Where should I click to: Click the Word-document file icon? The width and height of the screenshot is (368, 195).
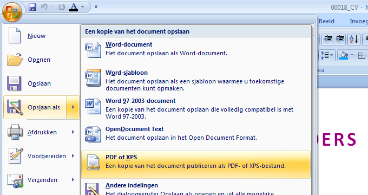[93, 50]
